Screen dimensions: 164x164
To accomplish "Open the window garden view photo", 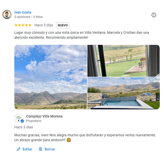I will (x=124, y=61).
